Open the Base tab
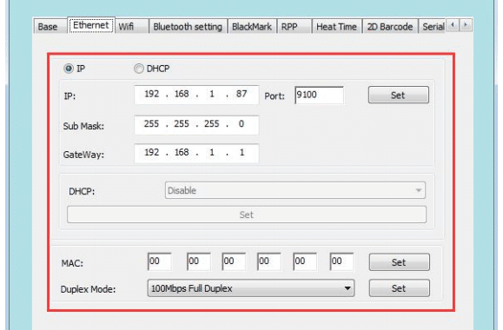The height and width of the screenshot is (330, 503). (x=50, y=27)
